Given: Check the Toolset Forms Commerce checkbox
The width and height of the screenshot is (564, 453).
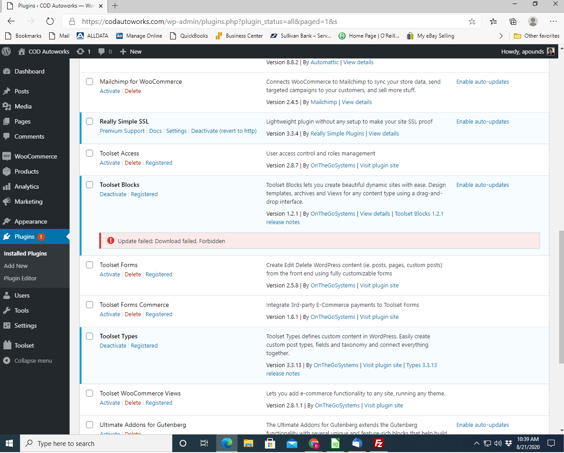Looking at the screenshot, I should [89, 305].
